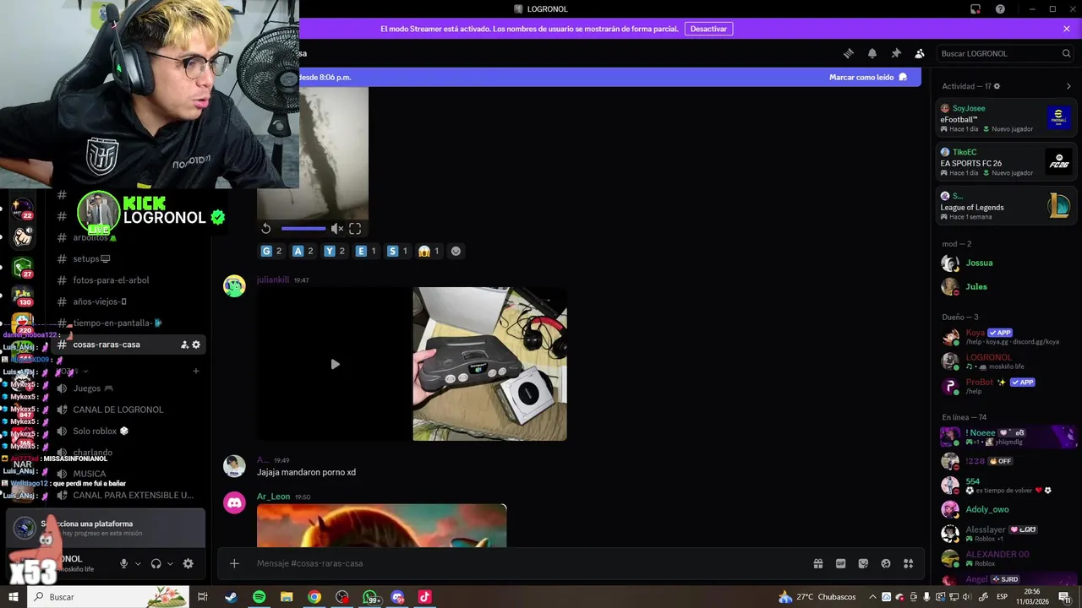Show hidden system tray icons chevron
The height and width of the screenshot is (608, 1082).
click(872, 597)
